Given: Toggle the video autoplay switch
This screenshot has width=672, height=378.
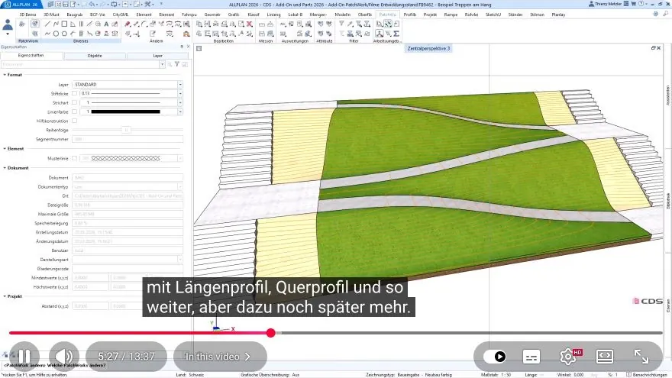Looking at the screenshot, I should (495, 357).
